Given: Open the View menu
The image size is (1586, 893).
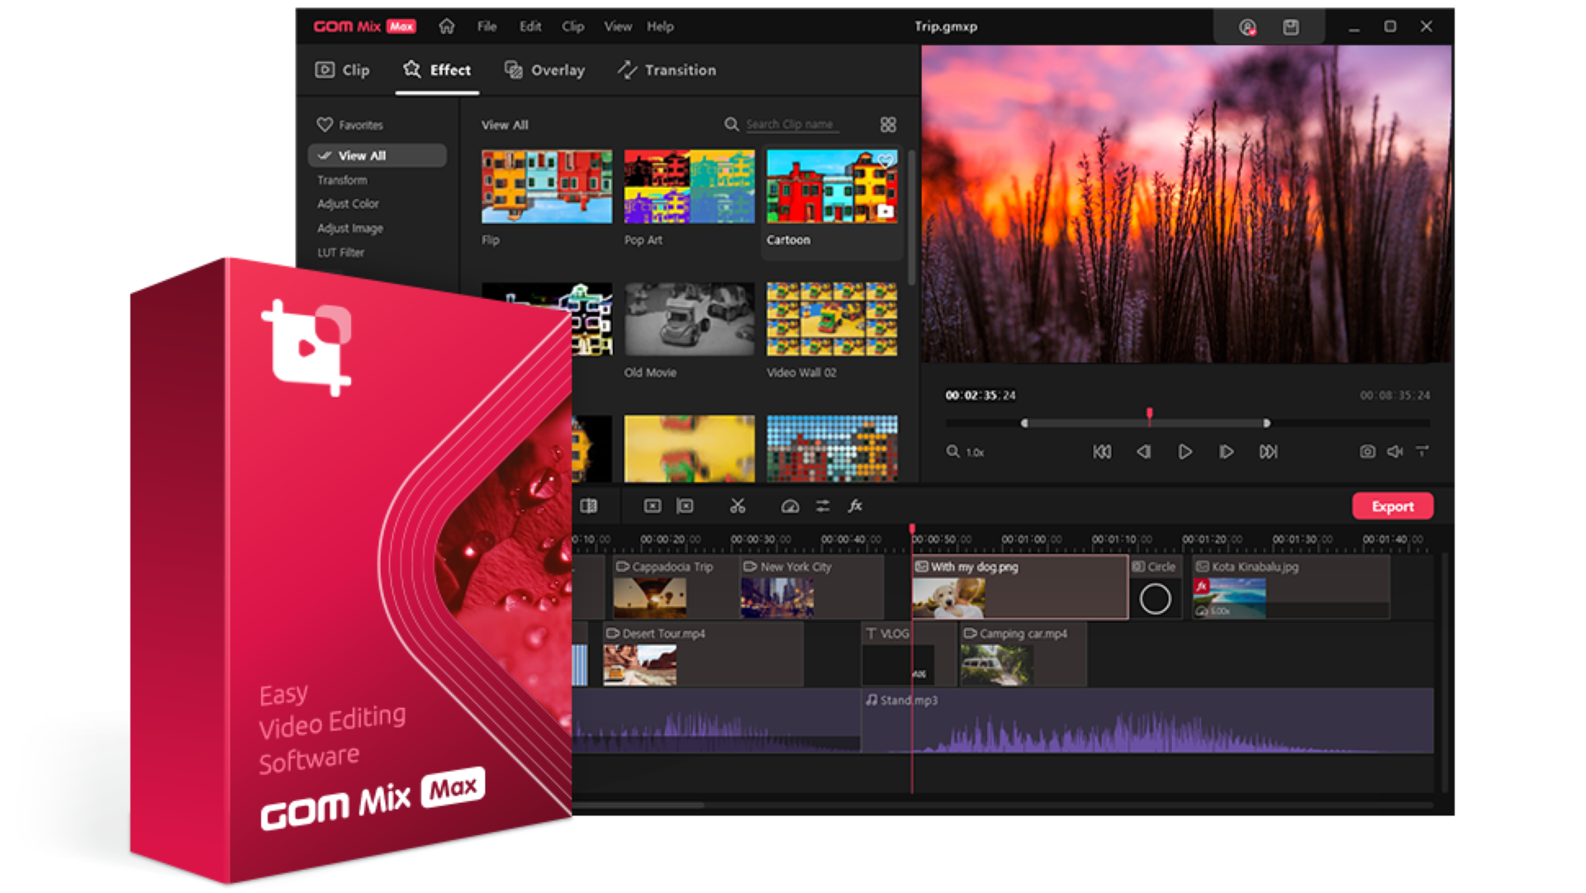Looking at the screenshot, I should [x=618, y=26].
